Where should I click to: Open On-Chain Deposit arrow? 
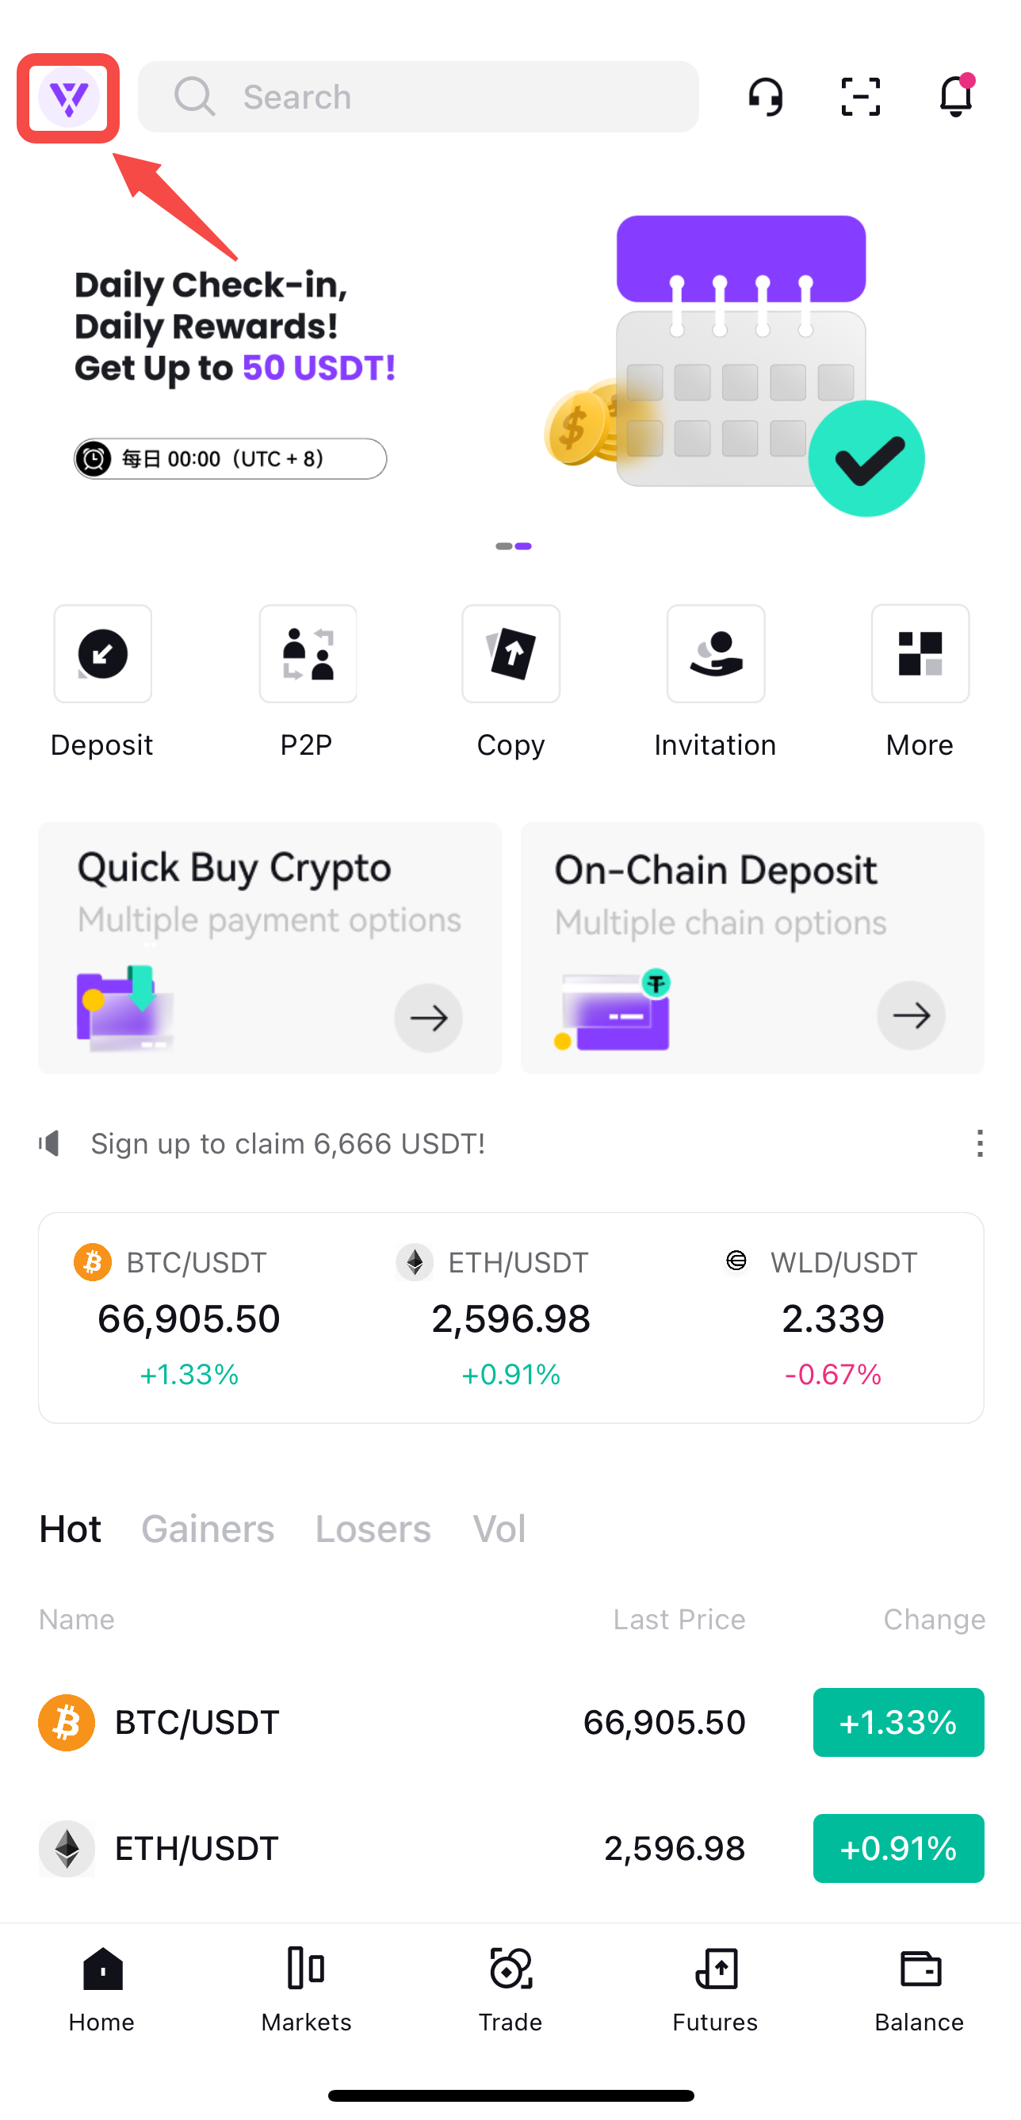(x=911, y=1016)
